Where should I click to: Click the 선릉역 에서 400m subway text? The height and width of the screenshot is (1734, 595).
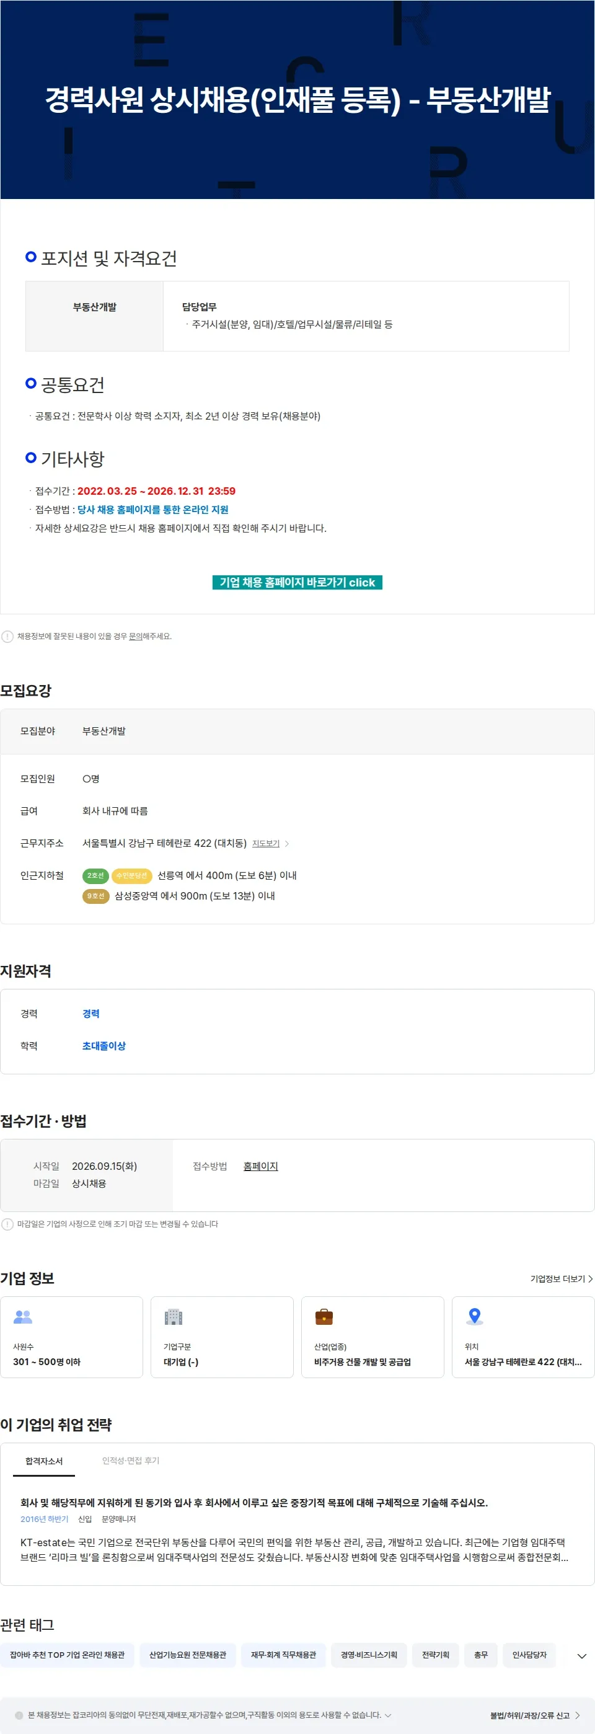227,876
